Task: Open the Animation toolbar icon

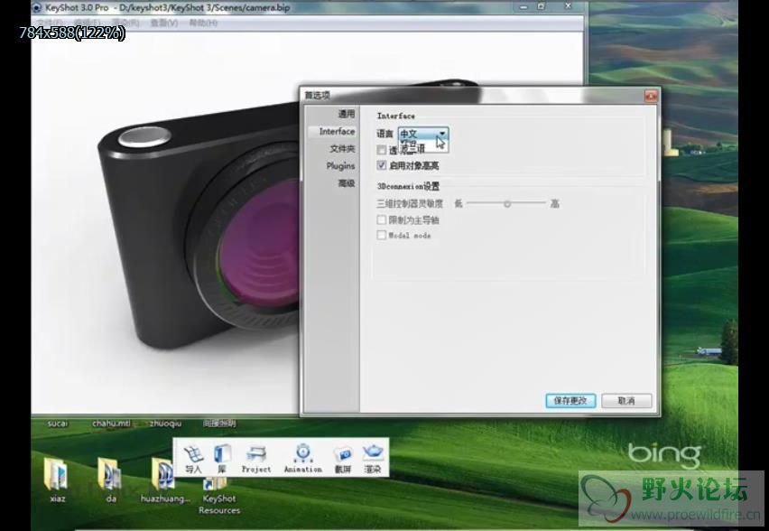Action: [x=303, y=459]
